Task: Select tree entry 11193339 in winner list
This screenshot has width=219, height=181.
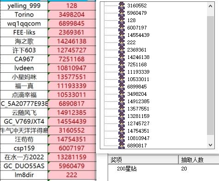Action: 138,72
